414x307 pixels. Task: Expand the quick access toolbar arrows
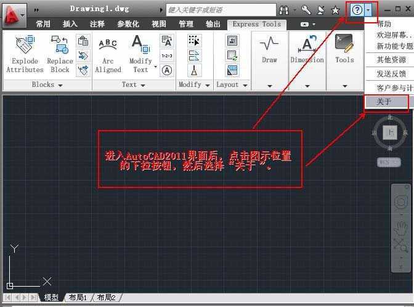tap(36, 10)
